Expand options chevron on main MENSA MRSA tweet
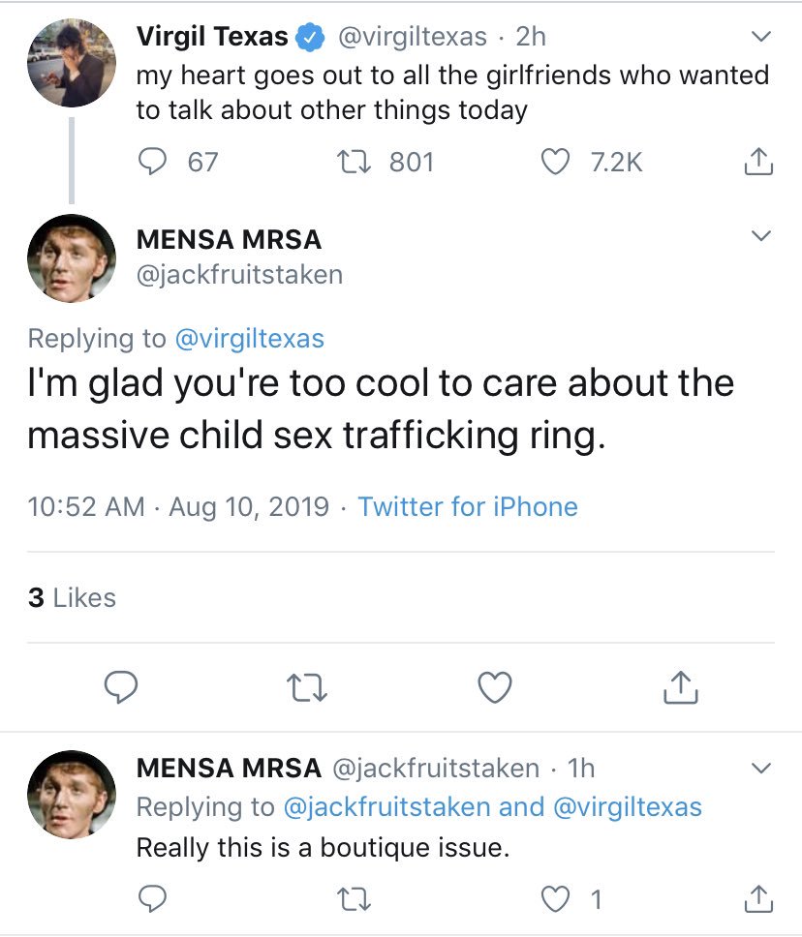 point(761,237)
